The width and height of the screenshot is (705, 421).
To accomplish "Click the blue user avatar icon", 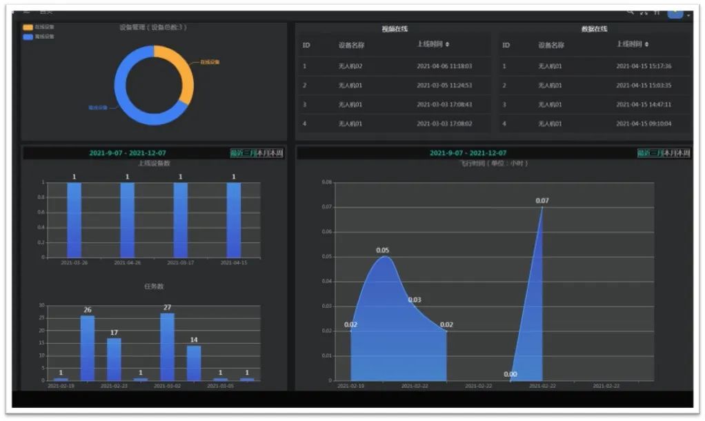I will [675, 12].
